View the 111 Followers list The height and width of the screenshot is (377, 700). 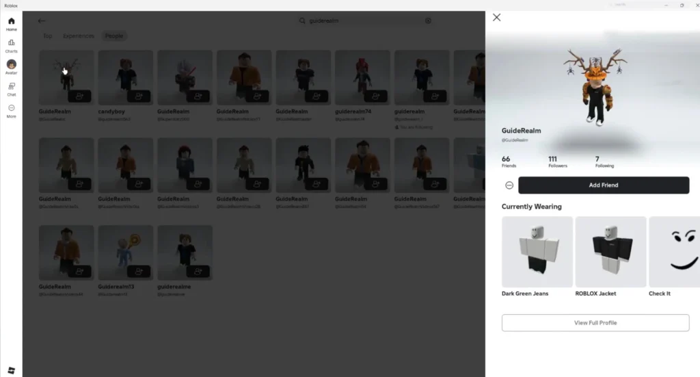tap(558, 161)
